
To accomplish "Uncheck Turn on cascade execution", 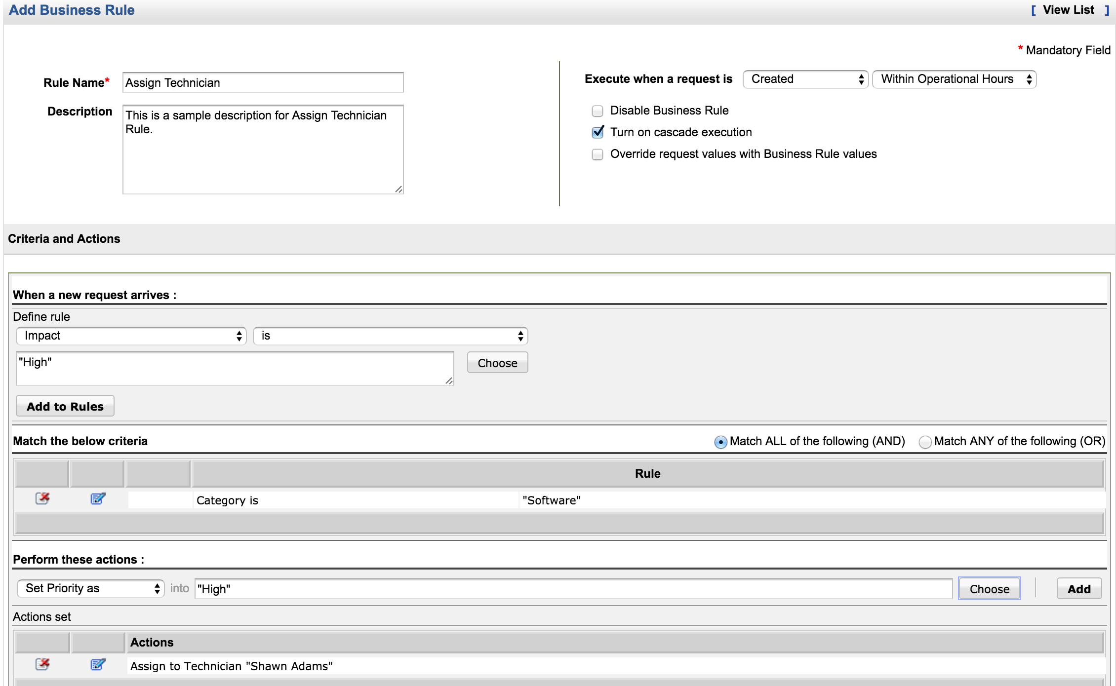I will [x=598, y=132].
